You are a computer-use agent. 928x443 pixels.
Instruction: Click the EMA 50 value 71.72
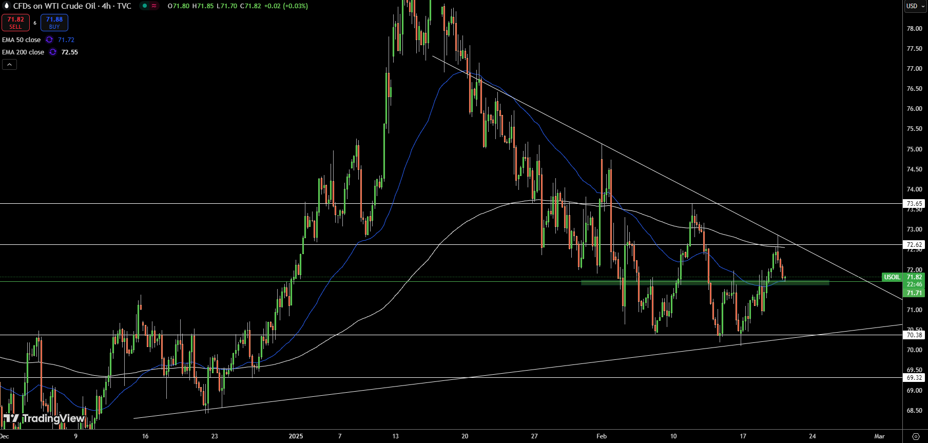(x=66, y=40)
